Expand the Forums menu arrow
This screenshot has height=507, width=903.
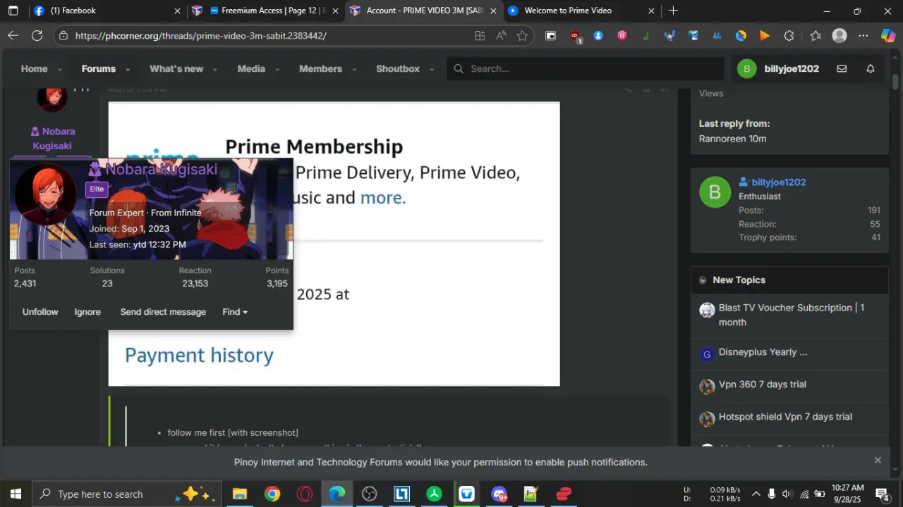[128, 70]
